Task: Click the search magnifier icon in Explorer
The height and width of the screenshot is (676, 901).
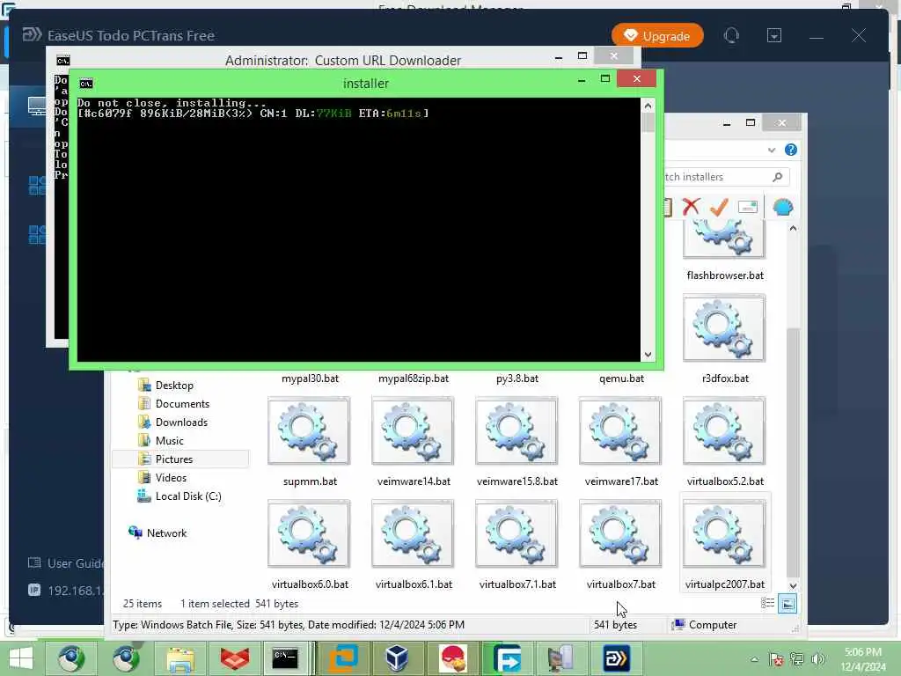Action: pos(778,177)
